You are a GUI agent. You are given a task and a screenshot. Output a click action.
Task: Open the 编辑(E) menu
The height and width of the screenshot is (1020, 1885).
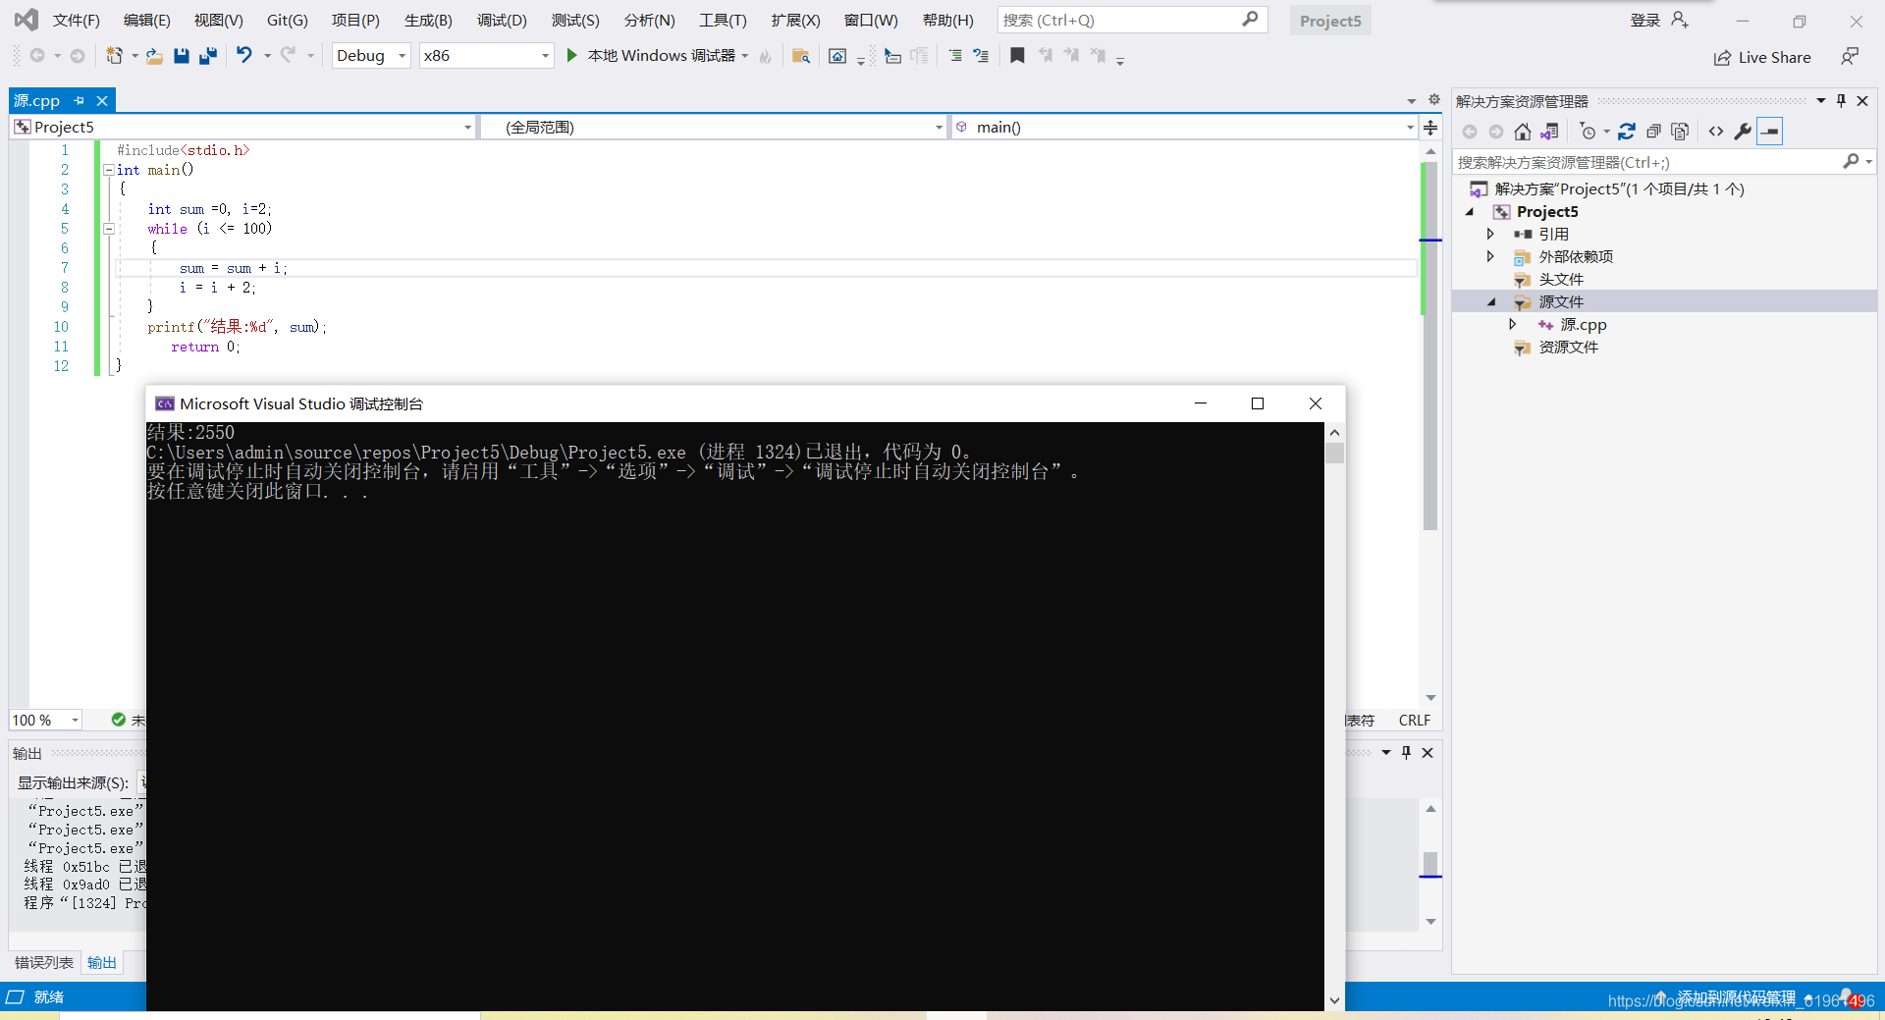pyautogui.click(x=146, y=20)
